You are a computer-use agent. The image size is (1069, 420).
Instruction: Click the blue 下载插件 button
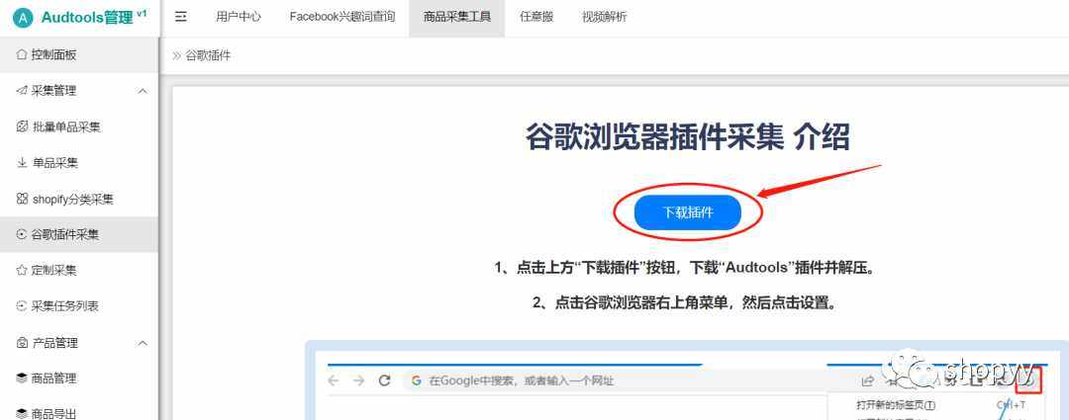pos(687,212)
